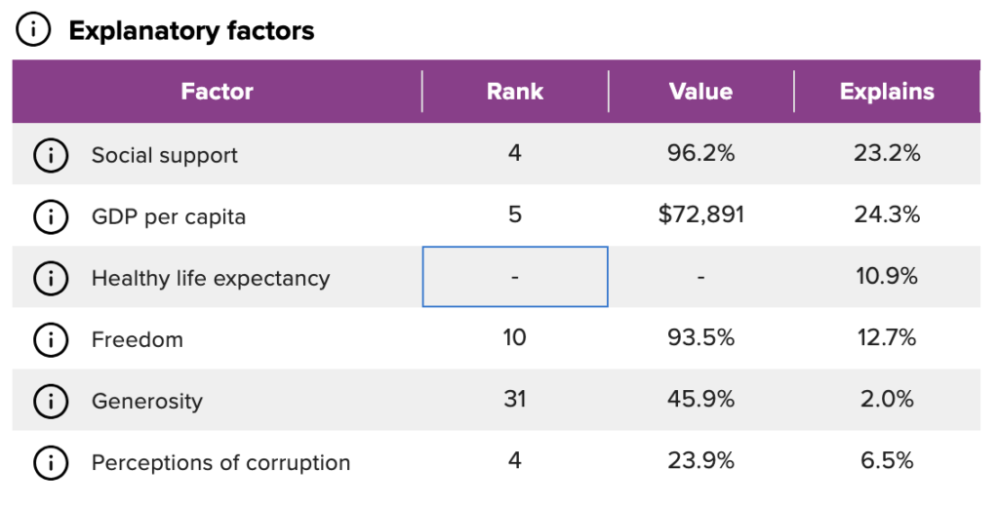Click the Generosity value 45.9% cell
The height and width of the screenshot is (506, 999).
(x=700, y=400)
